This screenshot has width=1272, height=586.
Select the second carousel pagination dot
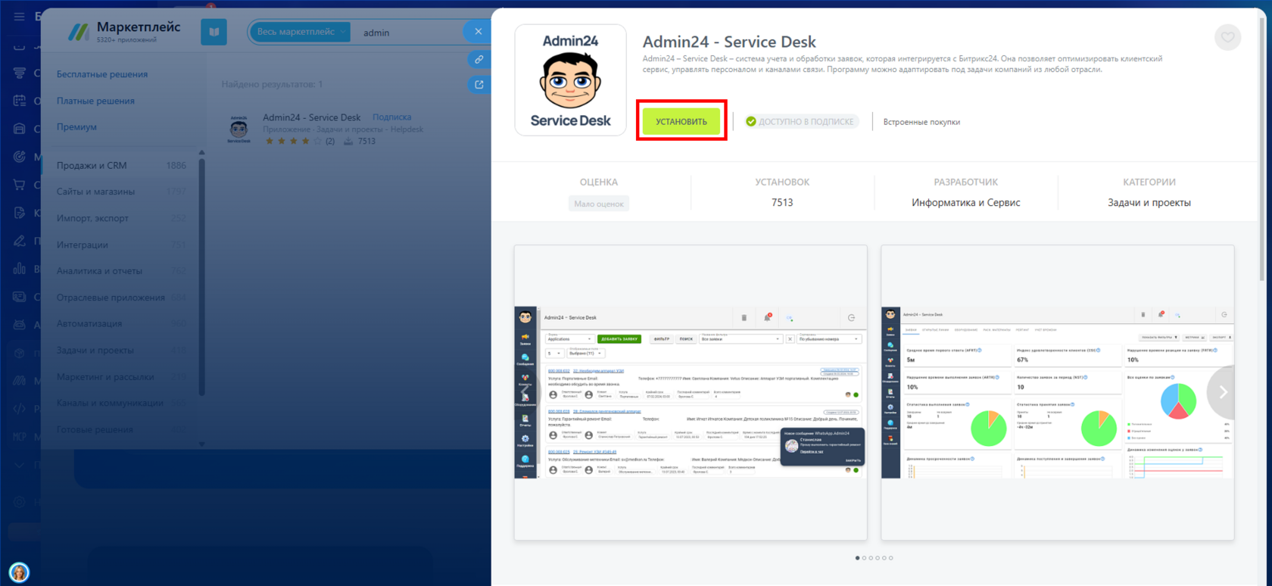point(864,558)
